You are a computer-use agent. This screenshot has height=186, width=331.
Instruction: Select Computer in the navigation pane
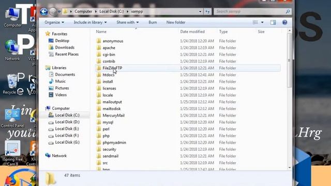tap(61, 108)
